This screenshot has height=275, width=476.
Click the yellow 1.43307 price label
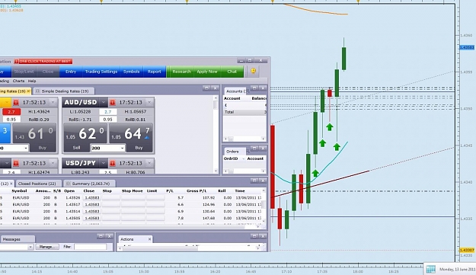click(467, 250)
